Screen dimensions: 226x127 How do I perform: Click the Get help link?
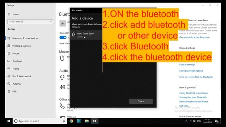click(x=184, y=106)
